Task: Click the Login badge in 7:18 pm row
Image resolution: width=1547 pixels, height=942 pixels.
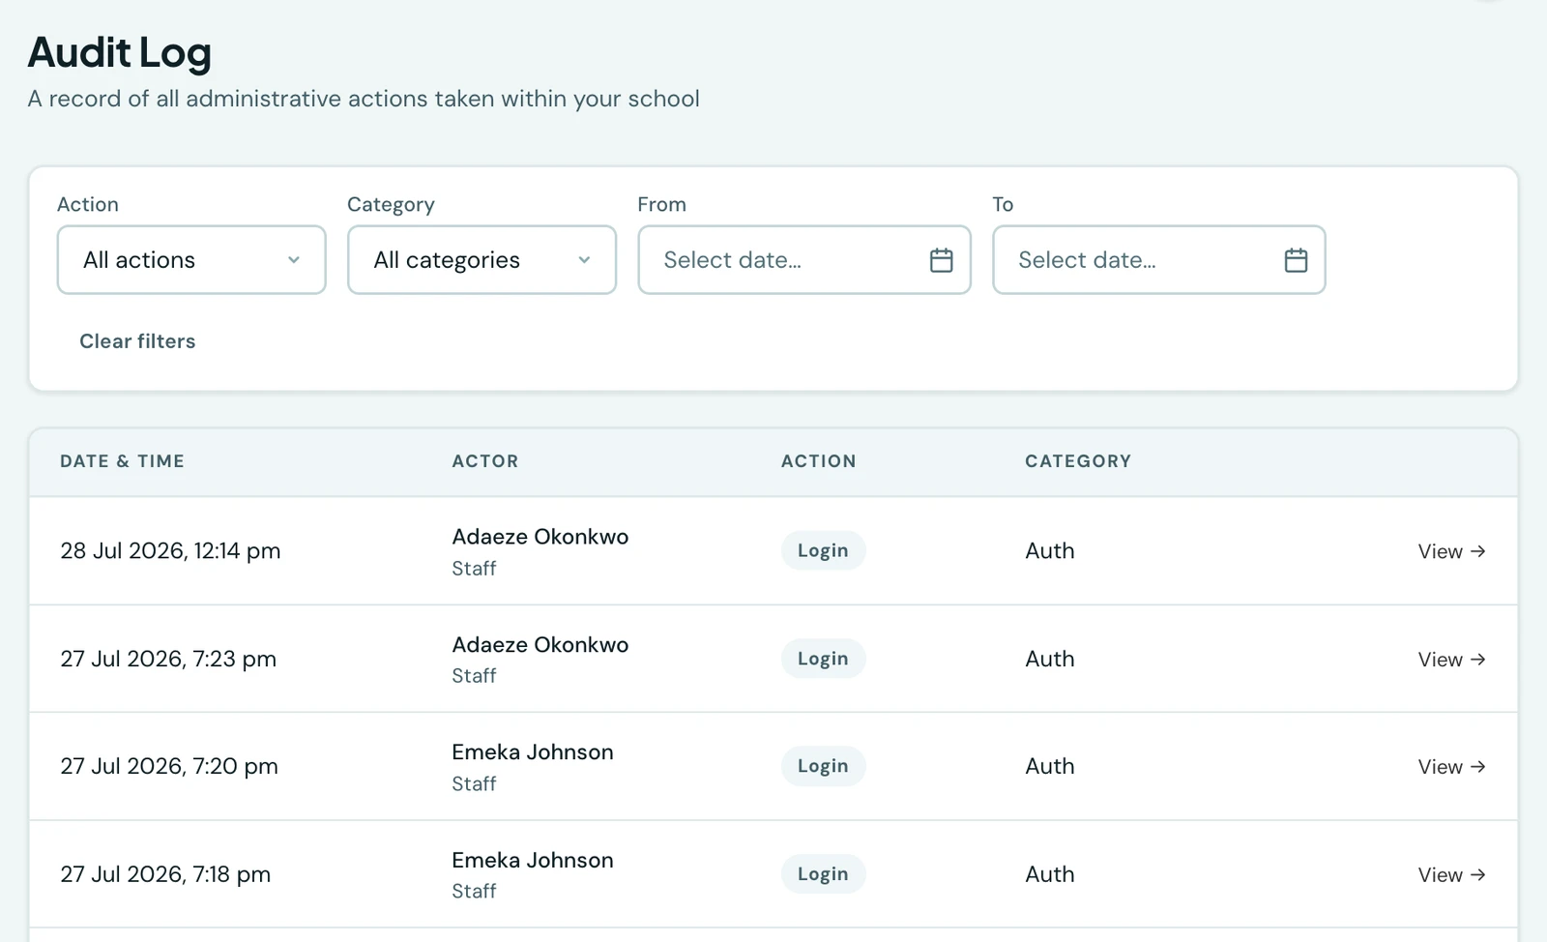Action: (823, 874)
